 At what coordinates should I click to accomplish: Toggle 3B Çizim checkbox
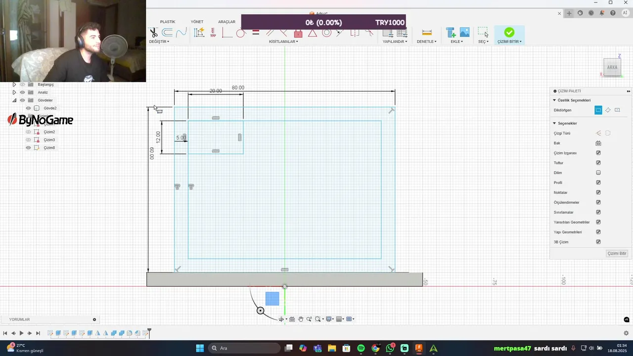(x=598, y=242)
